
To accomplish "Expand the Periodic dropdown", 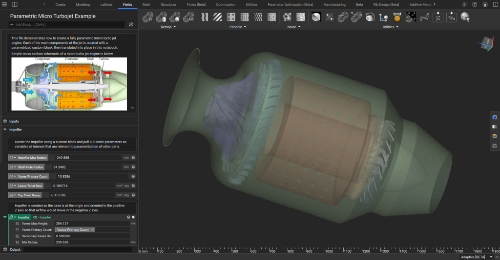I will [238, 27].
